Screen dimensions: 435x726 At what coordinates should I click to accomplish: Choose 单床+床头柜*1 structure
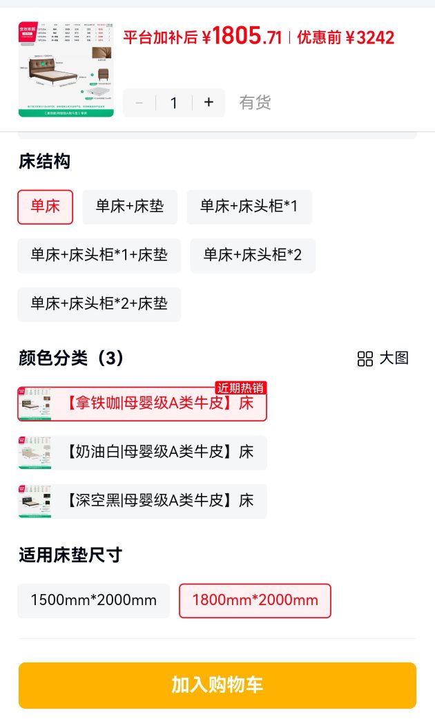coord(249,207)
